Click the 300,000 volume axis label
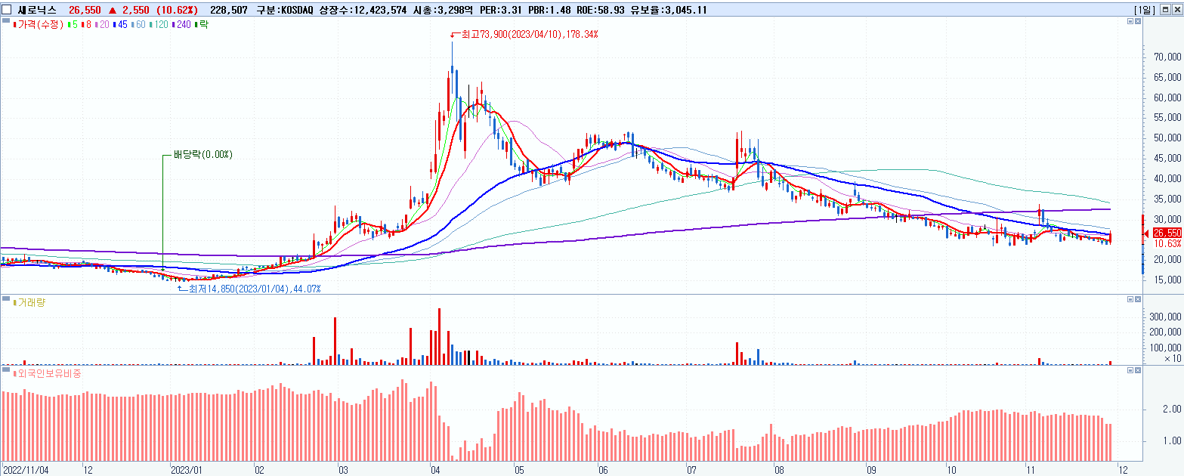The width and height of the screenshot is (1184, 476). pos(1165,318)
